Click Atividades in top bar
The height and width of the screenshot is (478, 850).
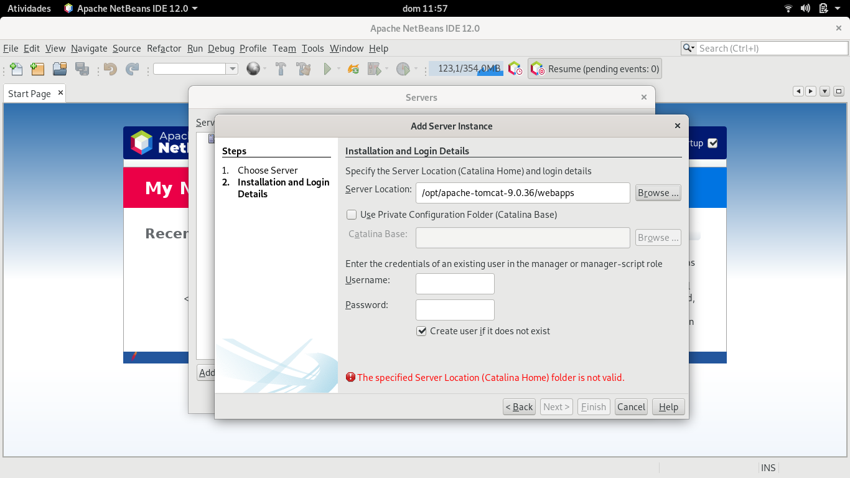pos(29,8)
